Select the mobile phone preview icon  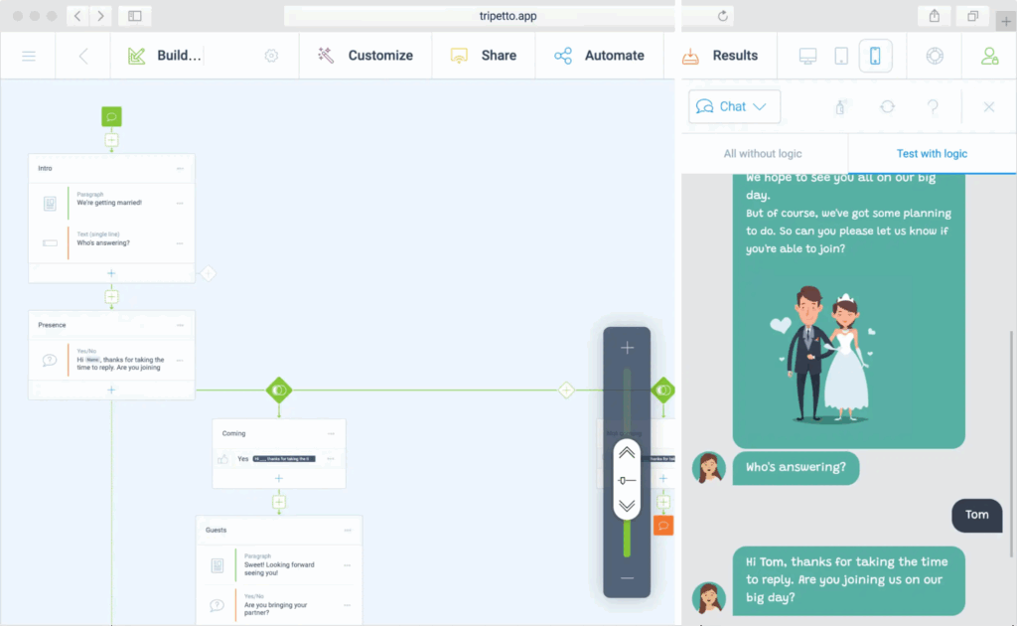(x=875, y=57)
